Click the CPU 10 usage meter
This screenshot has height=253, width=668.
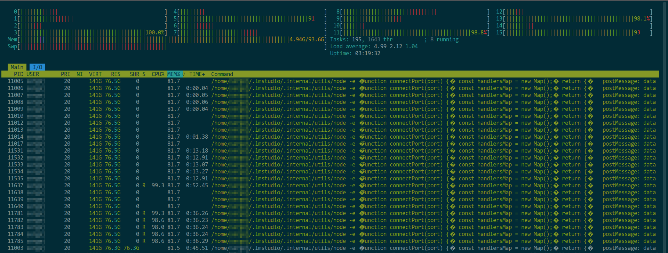point(412,26)
